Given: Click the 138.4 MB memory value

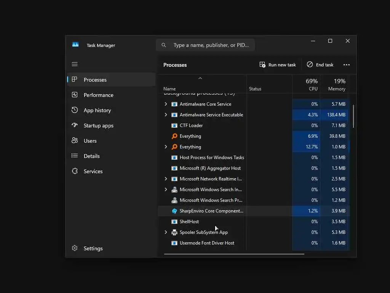Looking at the screenshot, I should pyautogui.click(x=336, y=114).
